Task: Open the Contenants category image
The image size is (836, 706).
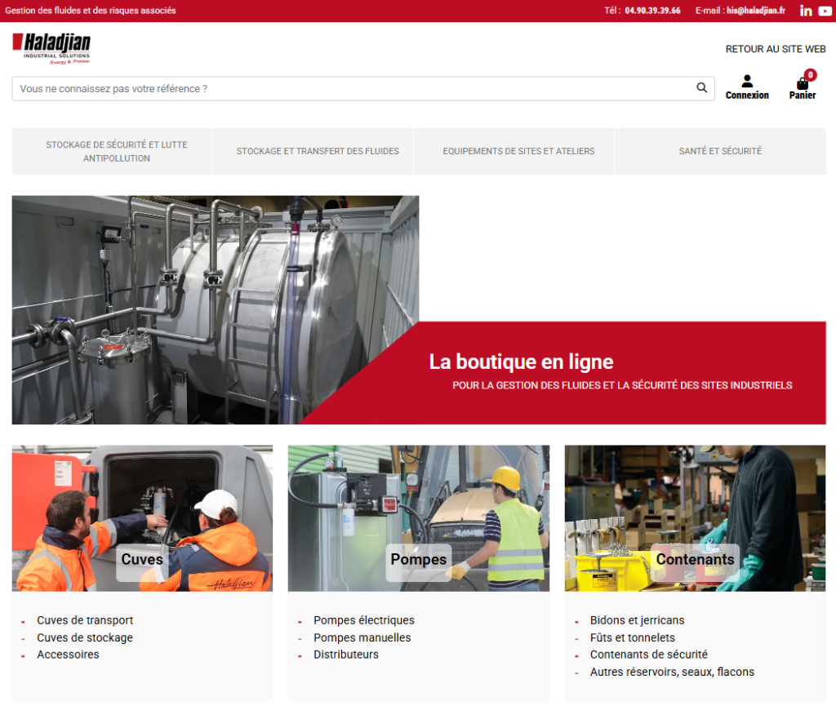Action: click(x=695, y=518)
